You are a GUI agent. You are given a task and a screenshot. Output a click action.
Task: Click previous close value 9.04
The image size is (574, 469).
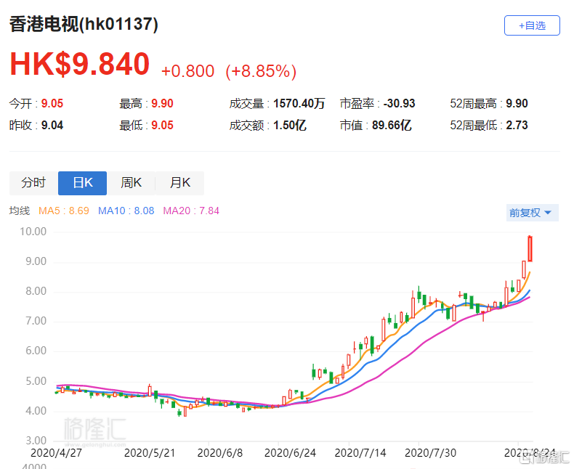coord(52,126)
